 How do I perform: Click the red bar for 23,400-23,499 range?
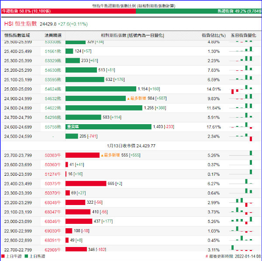(86, 184)
